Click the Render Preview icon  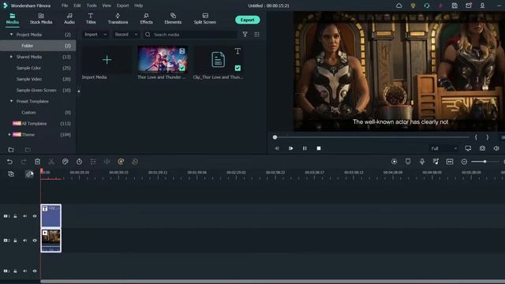[x=394, y=162]
